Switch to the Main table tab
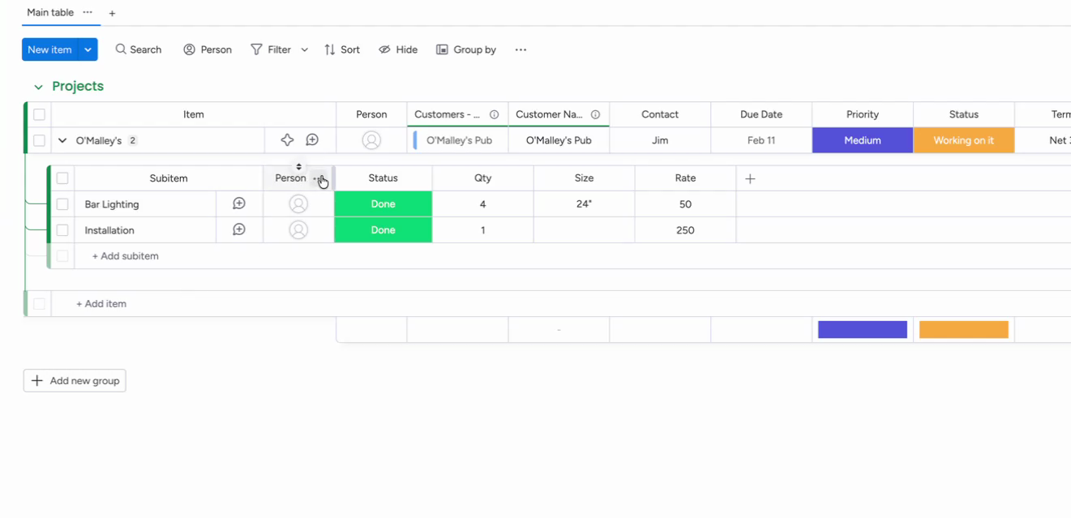 [x=49, y=12]
